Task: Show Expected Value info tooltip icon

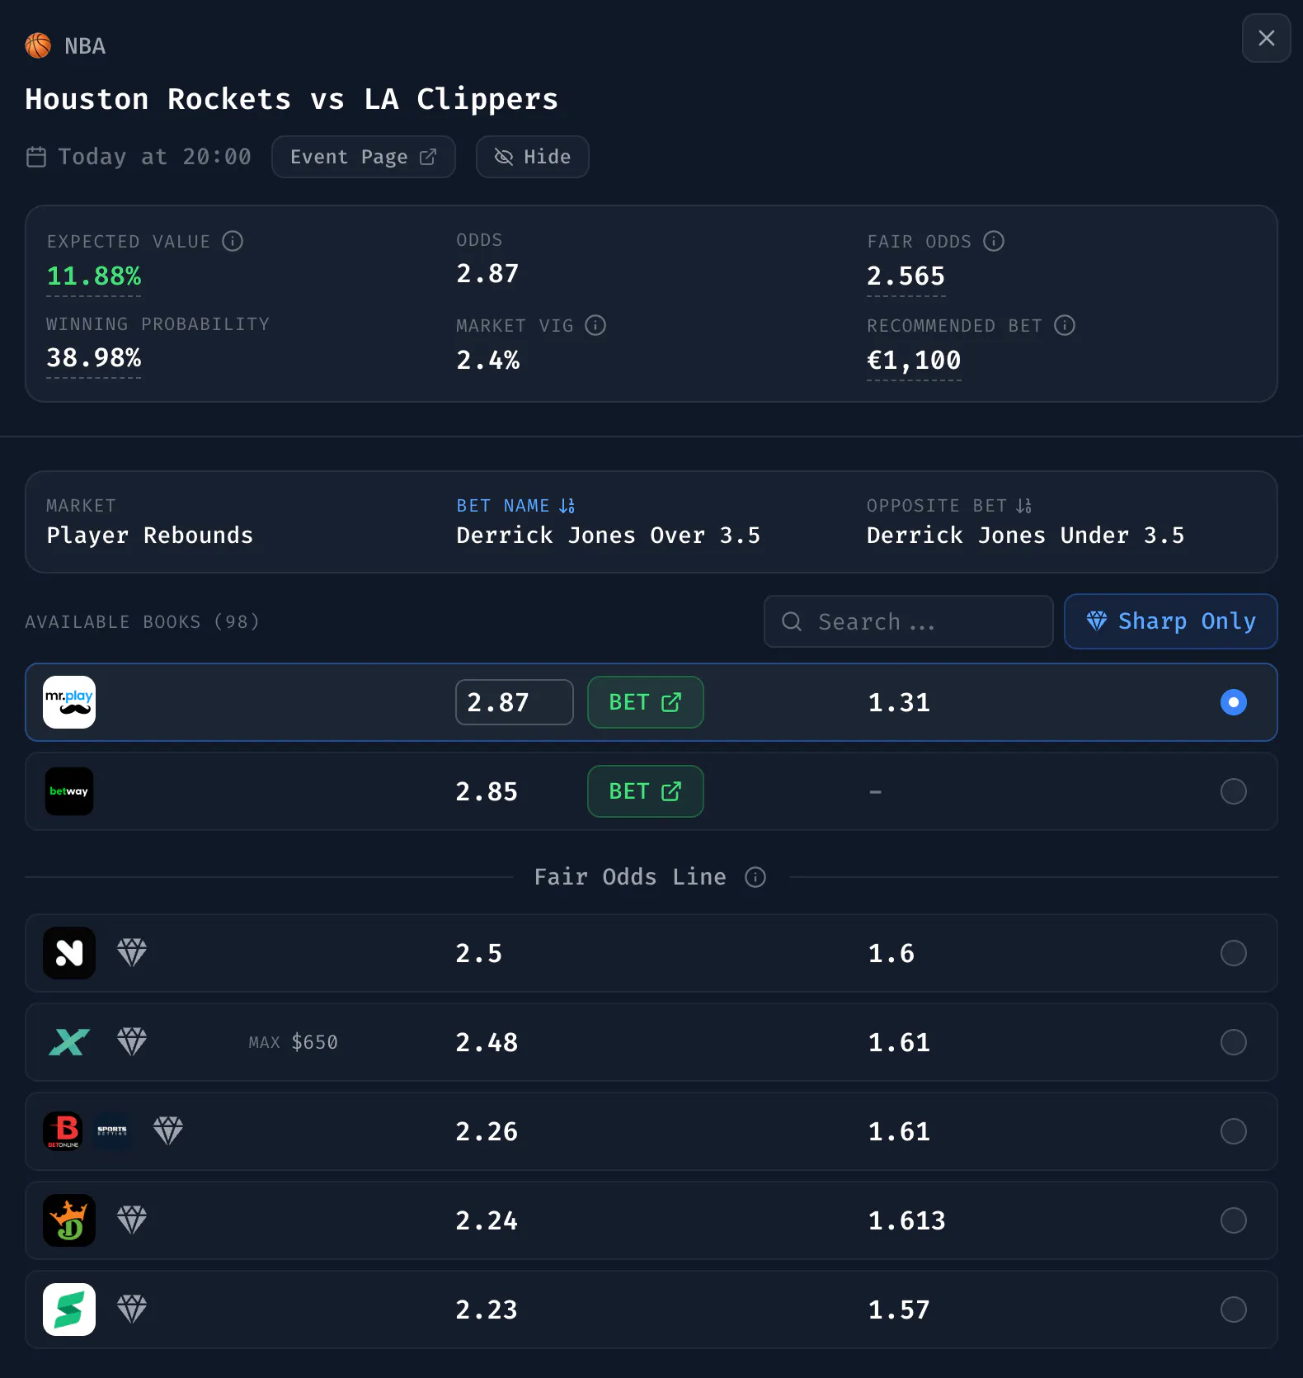Action: coord(233,241)
